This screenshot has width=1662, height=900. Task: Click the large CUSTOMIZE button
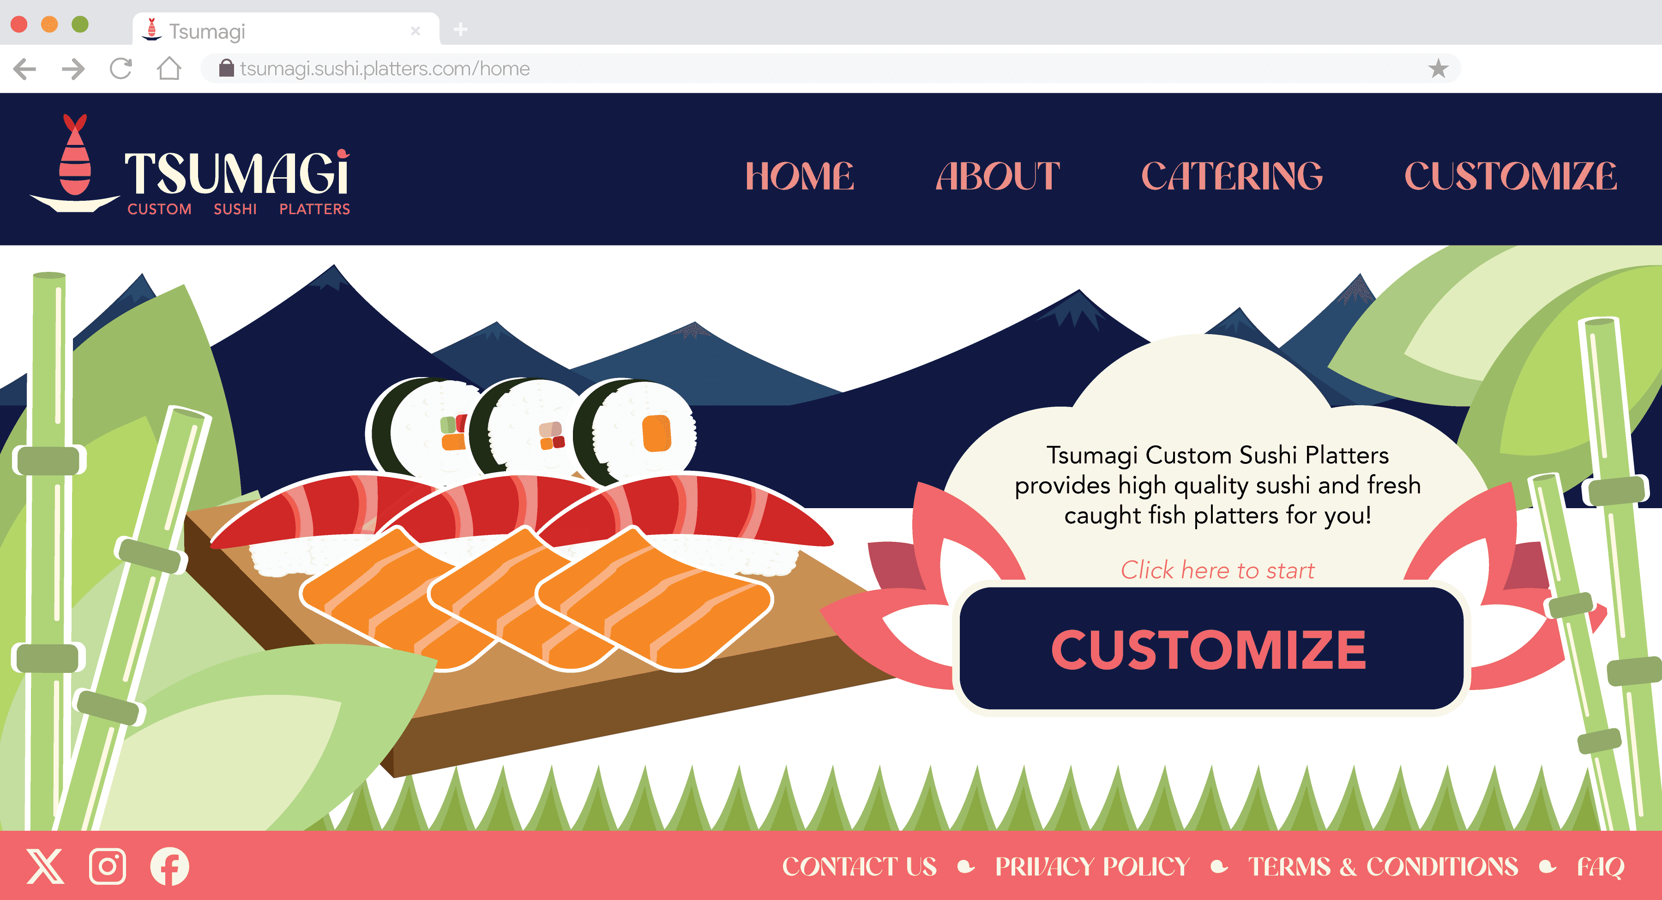(1210, 648)
